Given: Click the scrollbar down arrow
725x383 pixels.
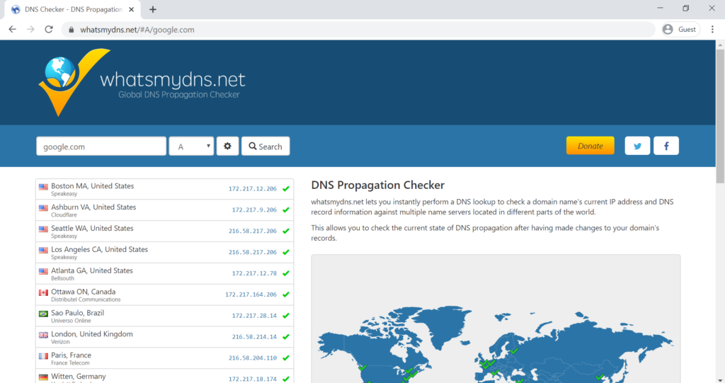Looking at the screenshot, I should pyautogui.click(x=720, y=379).
